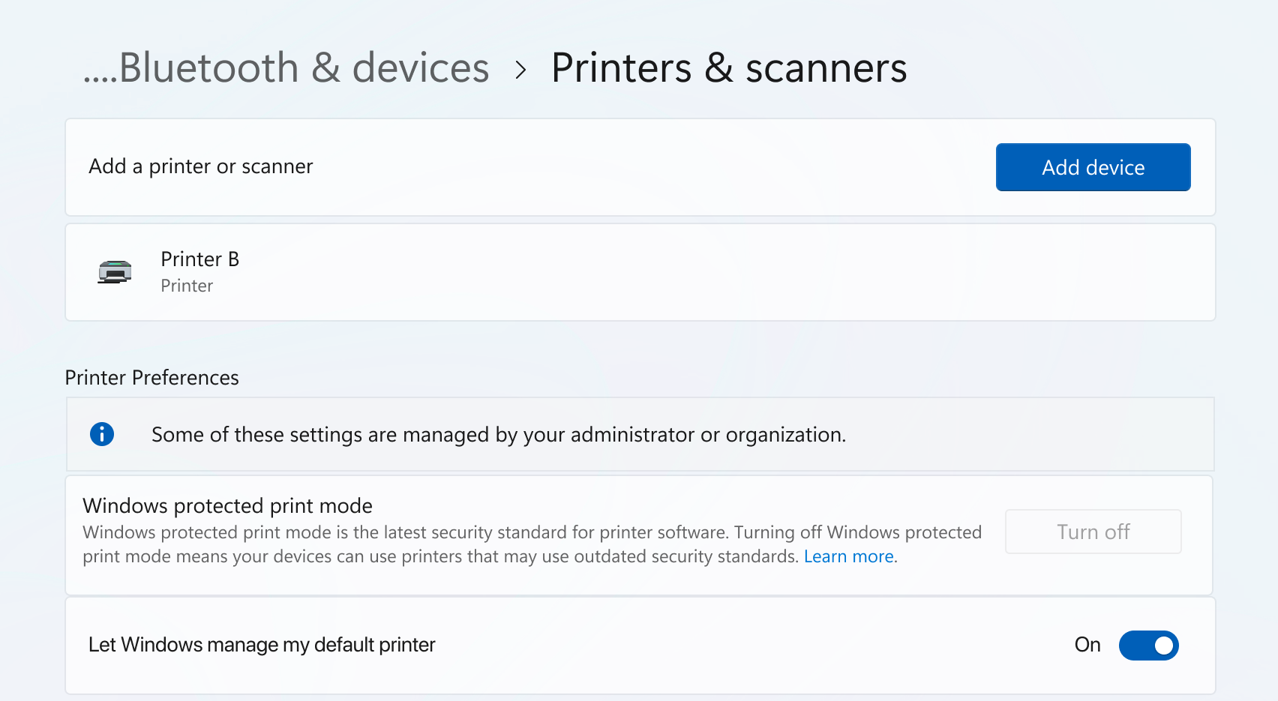
Task: Select the Printer B name text
Action: (x=199, y=259)
